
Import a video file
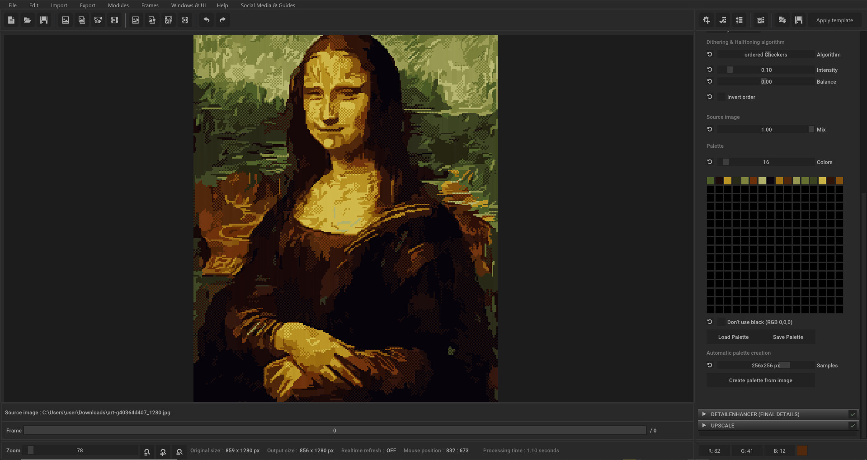pos(114,20)
